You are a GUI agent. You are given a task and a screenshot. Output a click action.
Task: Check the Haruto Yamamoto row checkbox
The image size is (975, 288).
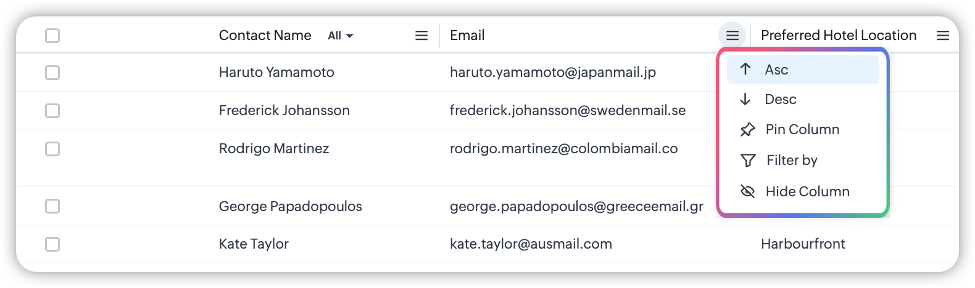click(52, 73)
